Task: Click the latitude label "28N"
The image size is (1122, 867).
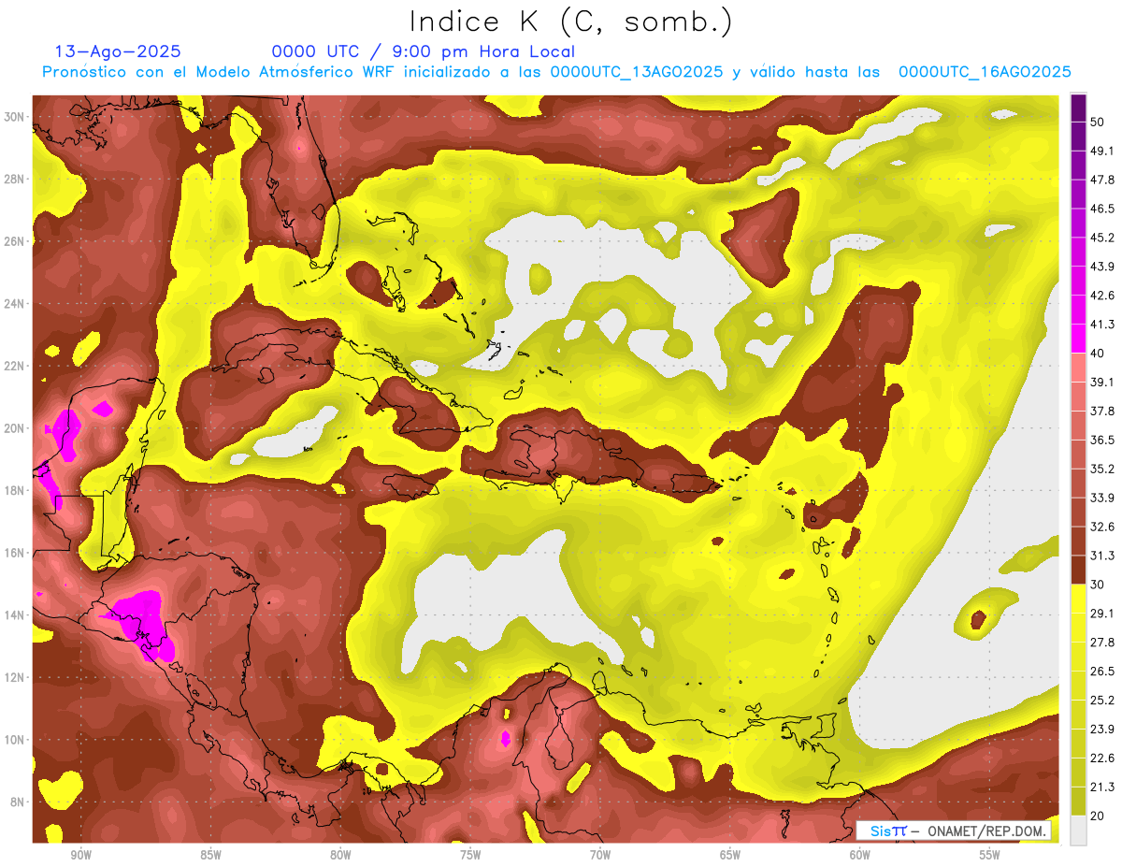Action: pos(14,179)
